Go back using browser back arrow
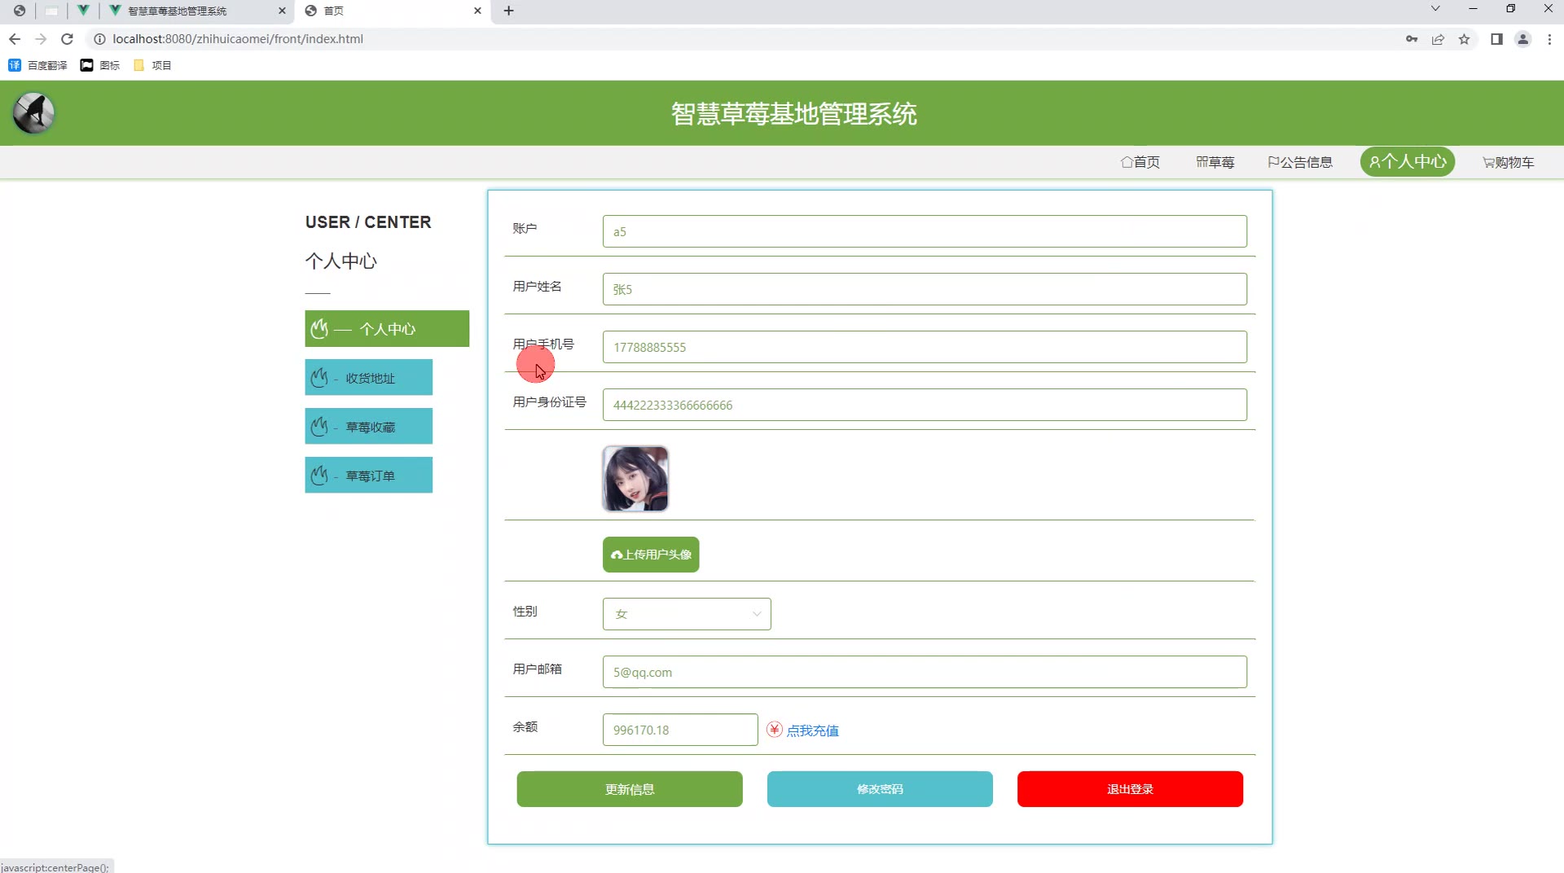Image resolution: width=1564 pixels, height=873 pixels. click(x=15, y=39)
